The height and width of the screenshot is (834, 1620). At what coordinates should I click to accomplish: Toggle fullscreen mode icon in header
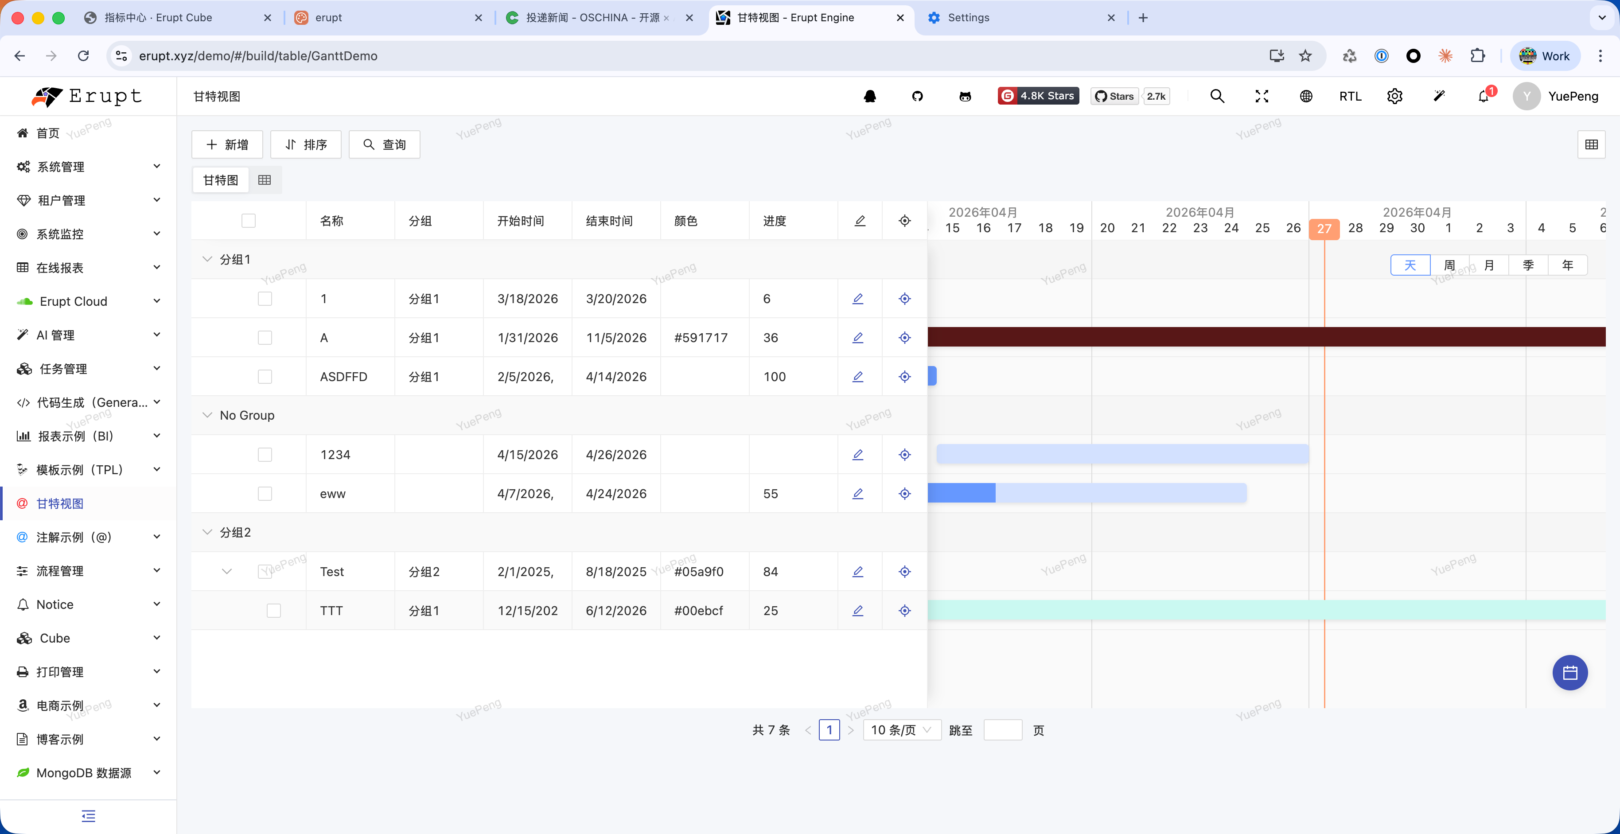(x=1262, y=96)
